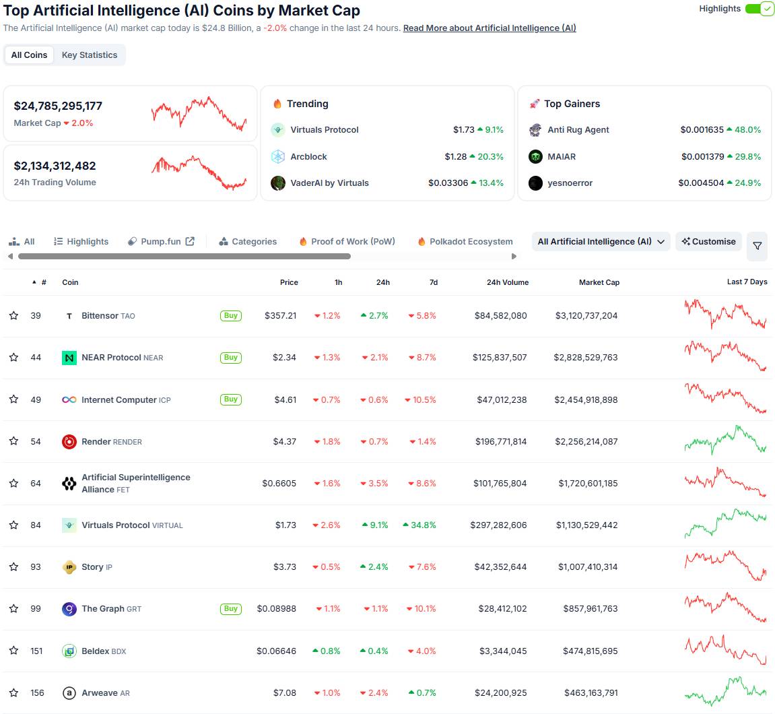Select the Polkadot Ecosystem tab
Screen dimensions: 775x714
[465, 242]
